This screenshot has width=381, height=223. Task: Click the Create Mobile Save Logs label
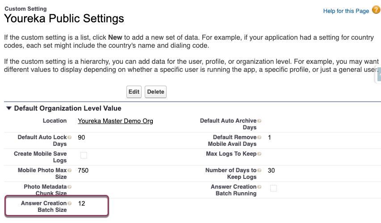coord(40,157)
